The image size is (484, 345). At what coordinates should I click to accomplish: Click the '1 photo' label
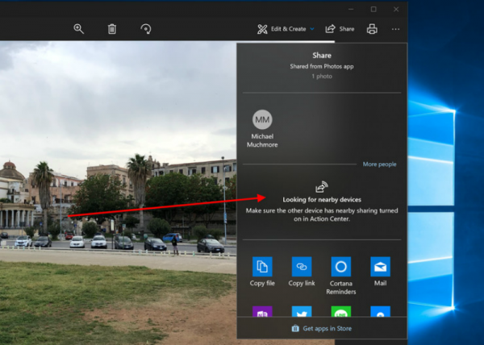tap(322, 76)
